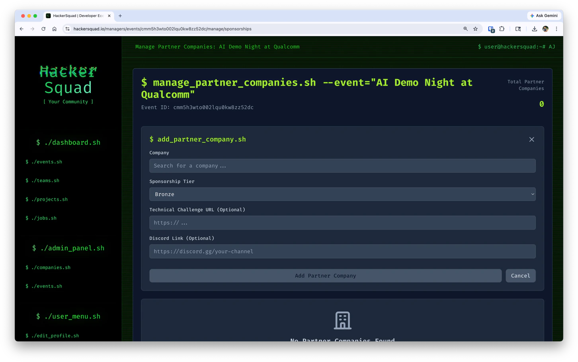Click the user@hackersquad AJ label

(x=516, y=47)
